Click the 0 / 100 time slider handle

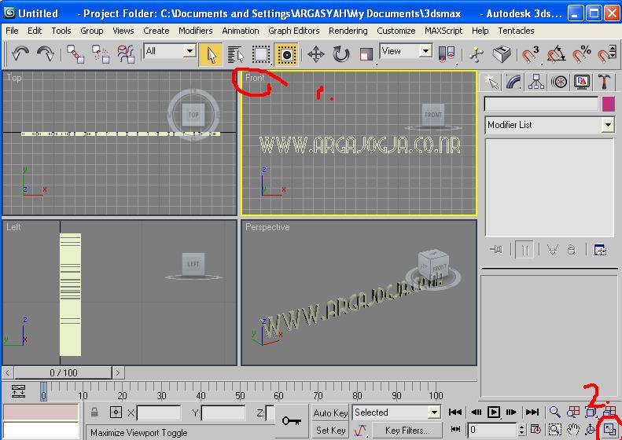pos(64,372)
